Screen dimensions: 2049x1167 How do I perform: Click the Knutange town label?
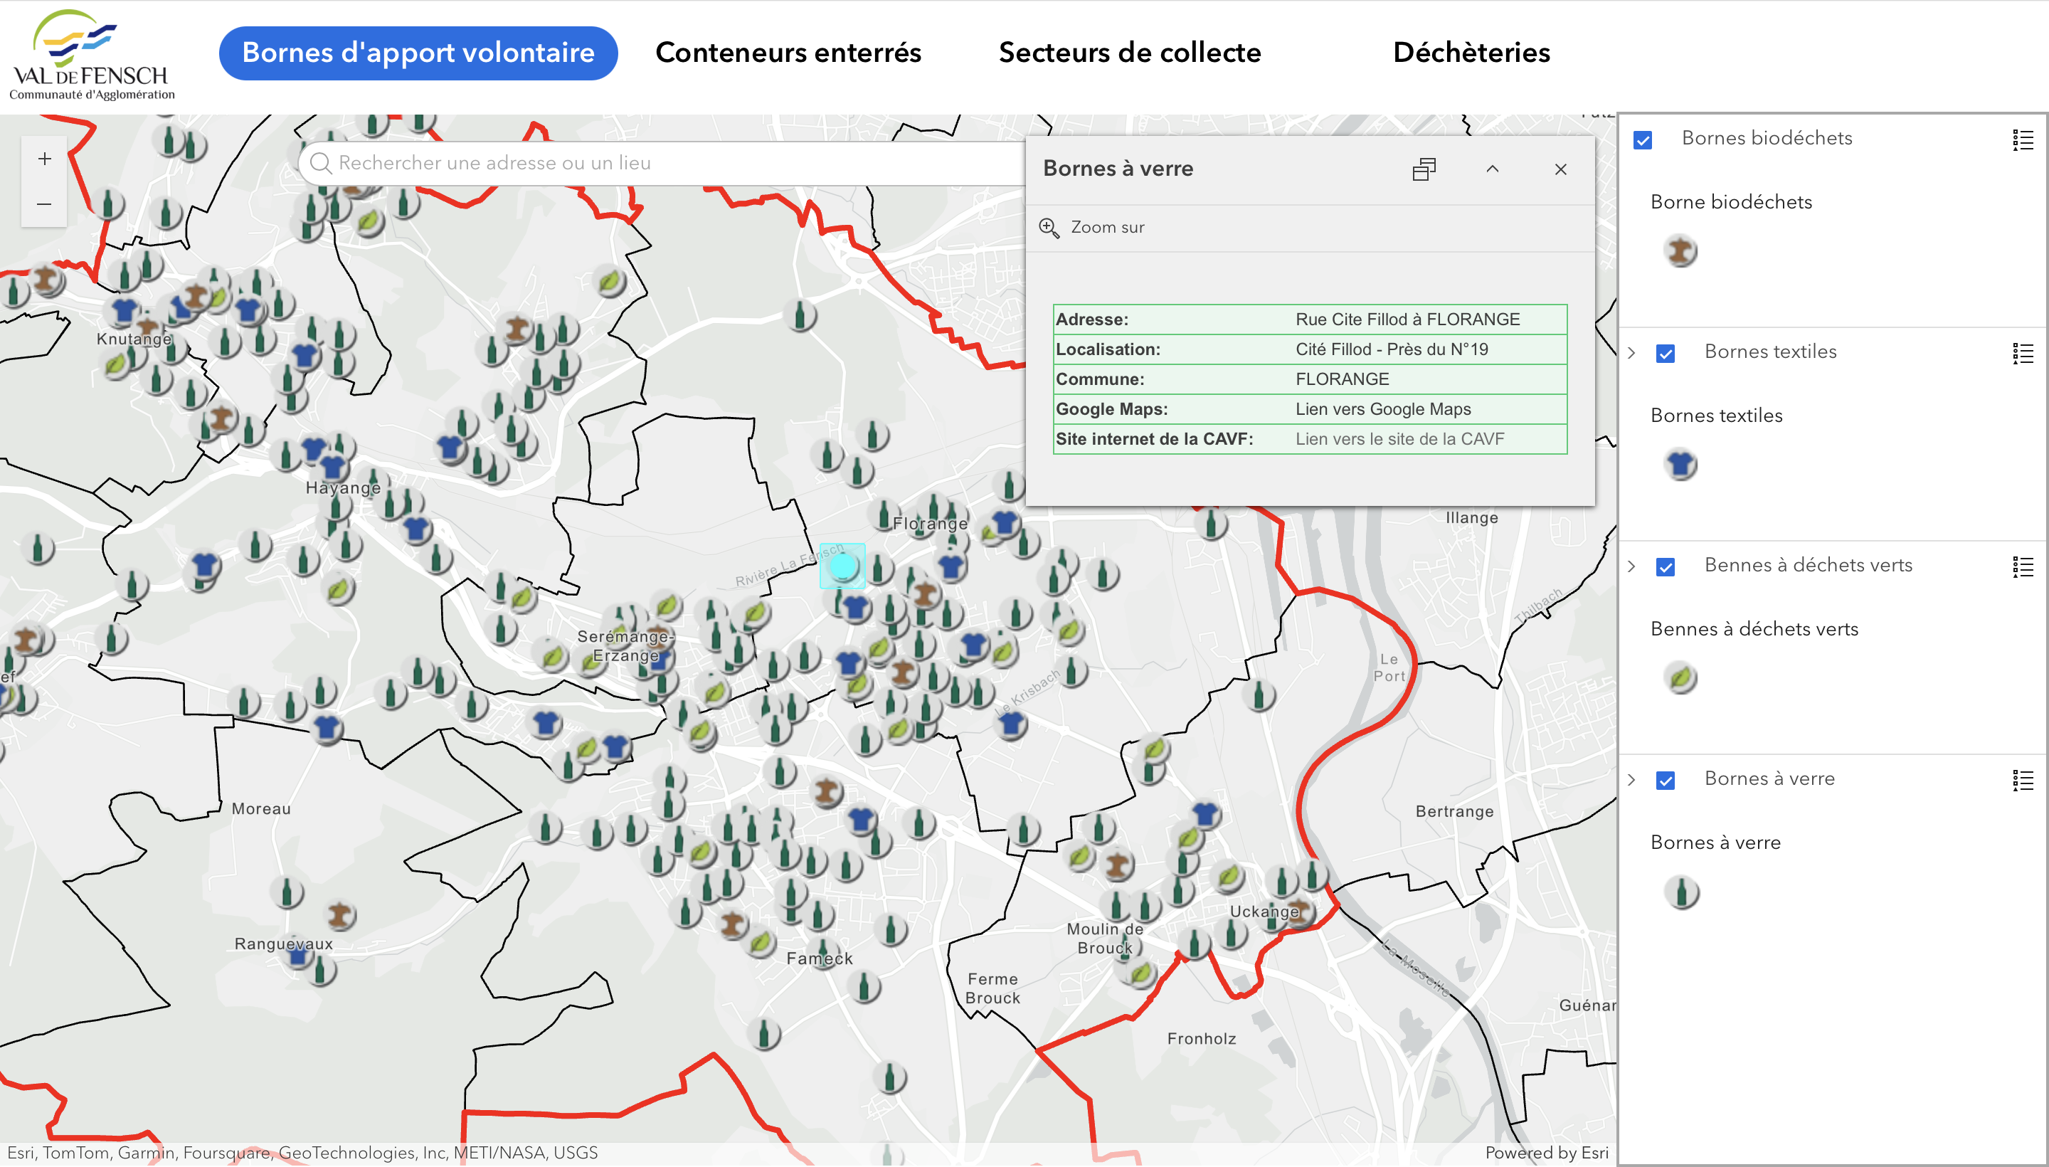(134, 339)
